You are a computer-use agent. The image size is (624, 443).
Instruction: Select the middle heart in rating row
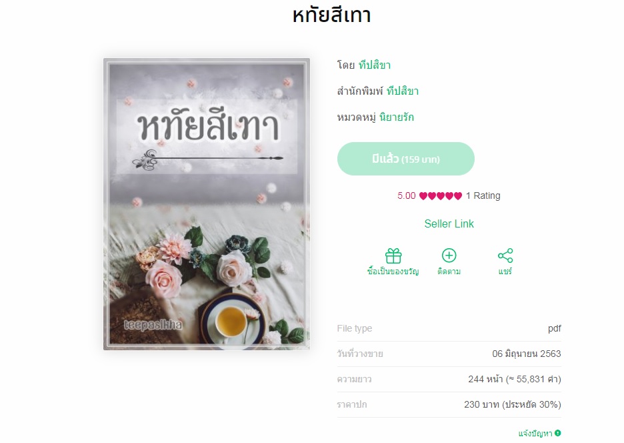(441, 195)
